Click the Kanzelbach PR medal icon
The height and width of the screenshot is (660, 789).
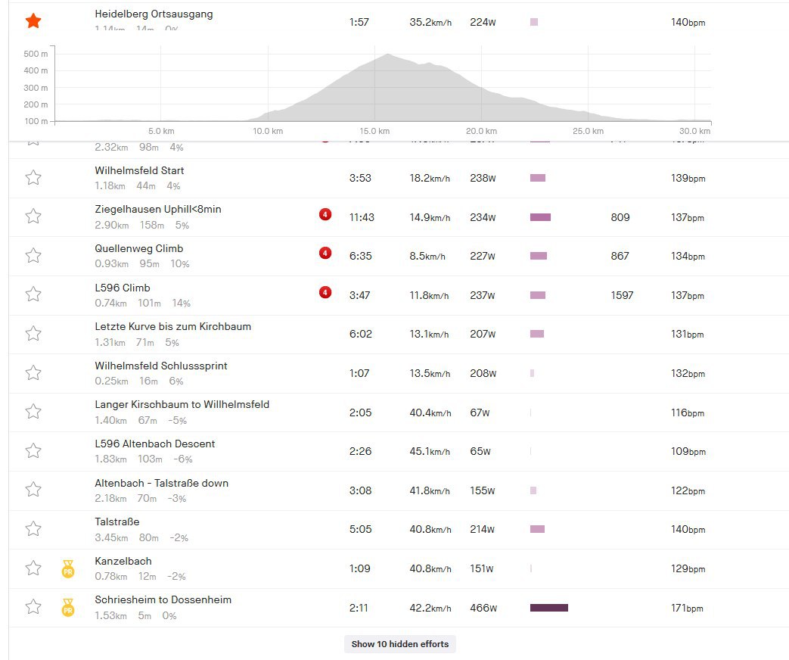68,569
